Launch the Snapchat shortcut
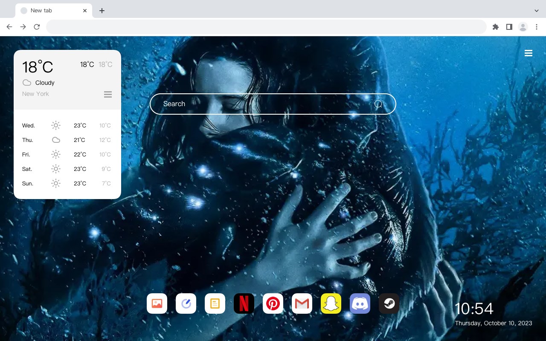The width and height of the screenshot is (546, 341). coord(331,303)
